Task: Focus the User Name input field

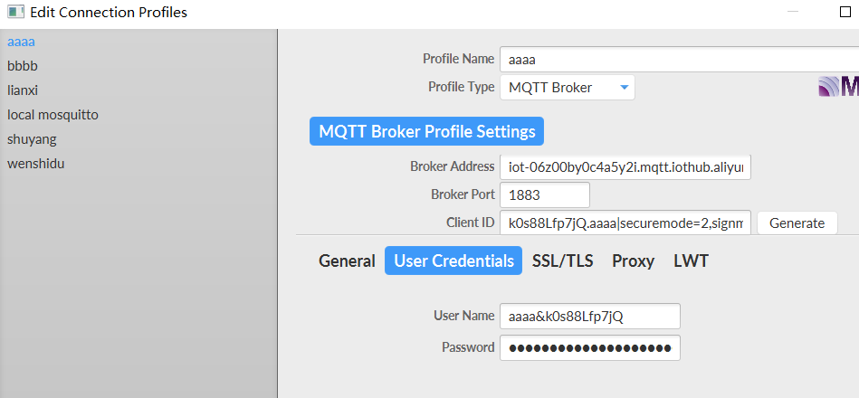Action: [589, 317]
